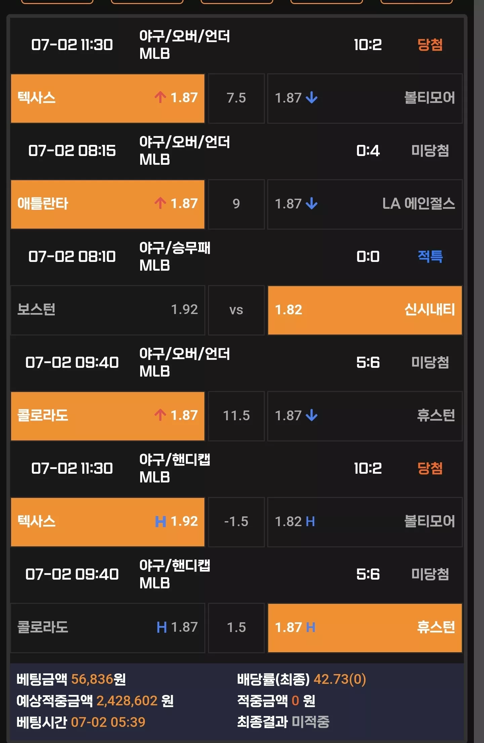Click the blue H icon beside 텍사스 1.92
Screen dimensions: 484x743
(x=160, y=521)
